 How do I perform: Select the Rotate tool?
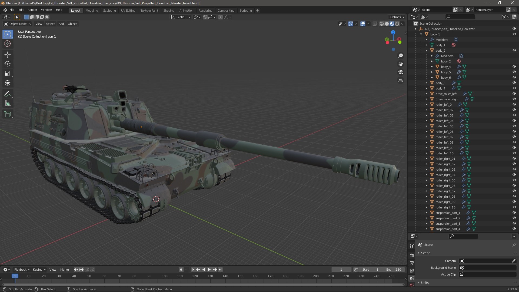pos(8,64)
